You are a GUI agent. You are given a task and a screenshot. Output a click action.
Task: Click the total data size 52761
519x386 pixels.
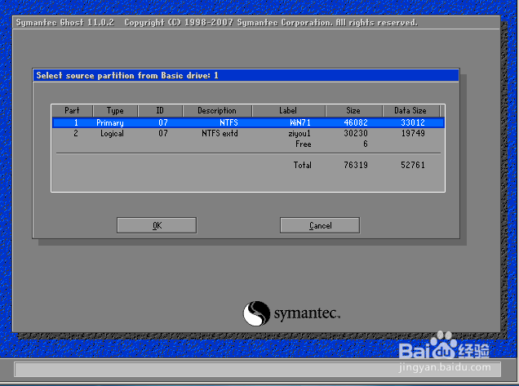[x=413, y=165]
